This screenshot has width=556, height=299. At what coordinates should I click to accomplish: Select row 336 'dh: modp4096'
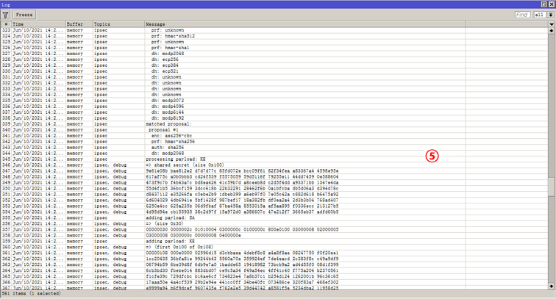(274, 107)
